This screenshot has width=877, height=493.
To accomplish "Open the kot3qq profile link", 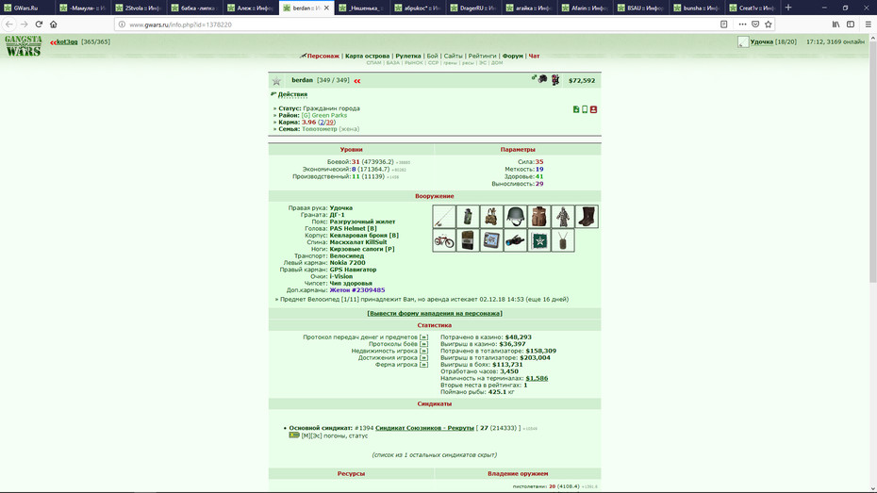I will coord(67,41).
